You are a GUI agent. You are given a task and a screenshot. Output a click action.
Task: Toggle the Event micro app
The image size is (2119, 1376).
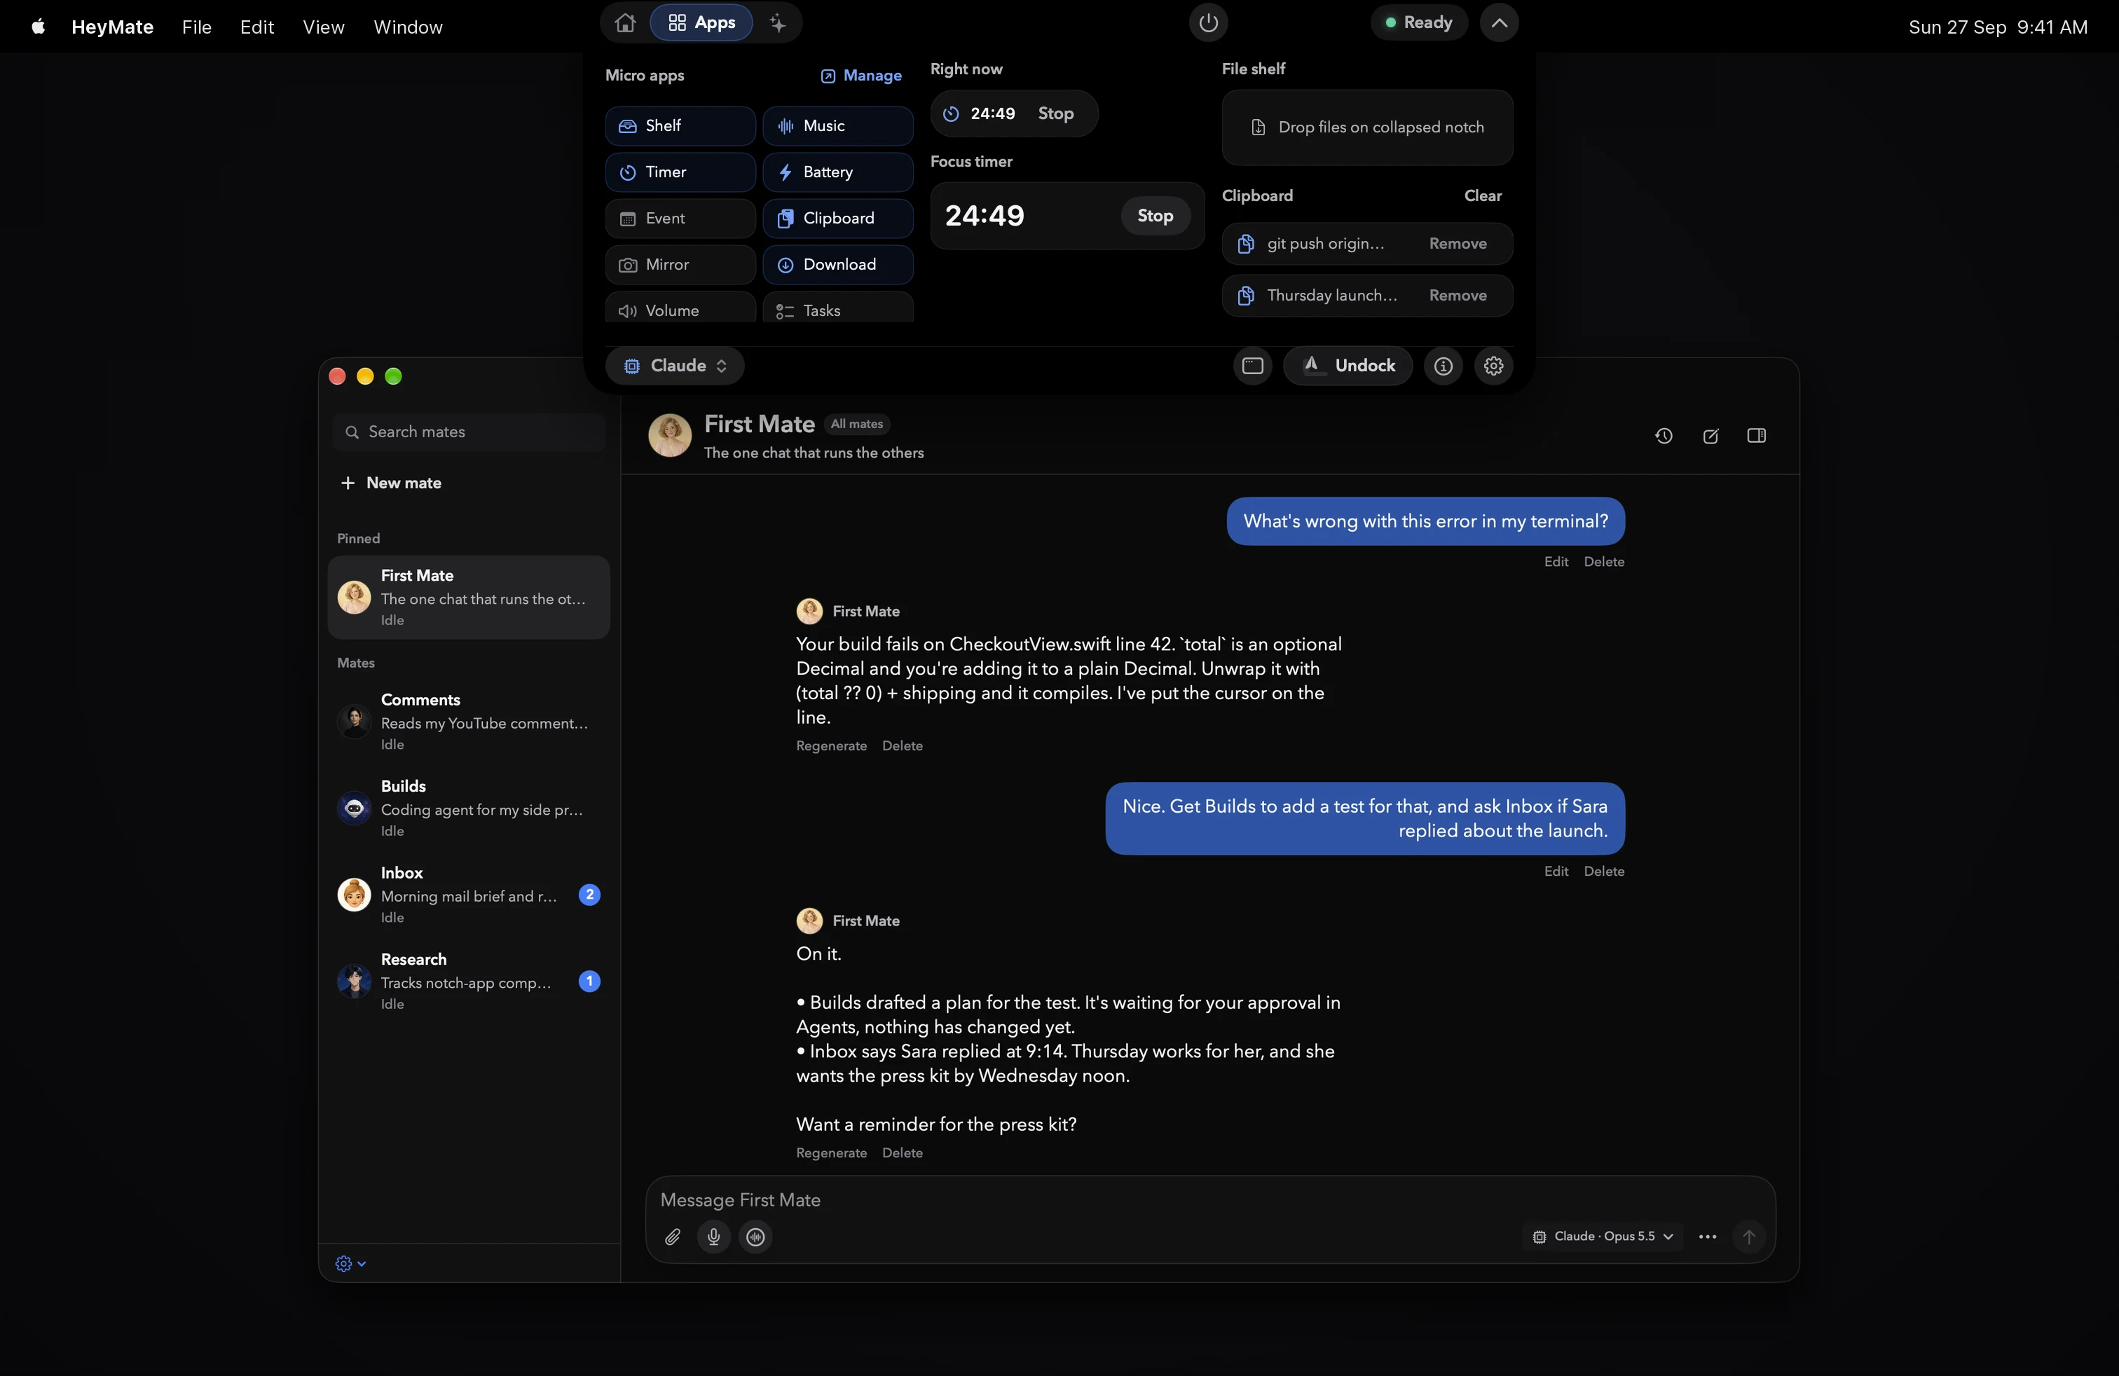pos(680,218)
